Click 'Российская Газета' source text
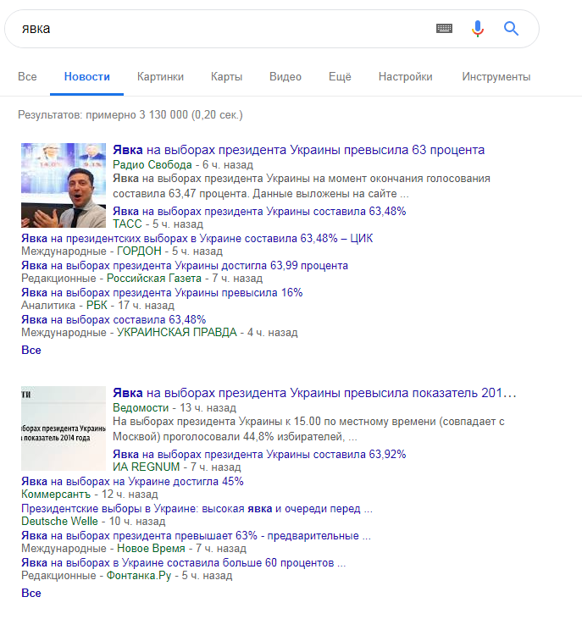This screenshot has height=630, width=582. [x=154, y=279]
